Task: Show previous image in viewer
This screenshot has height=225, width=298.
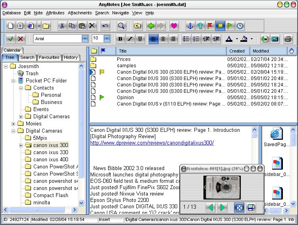Action: pos(211,207)
